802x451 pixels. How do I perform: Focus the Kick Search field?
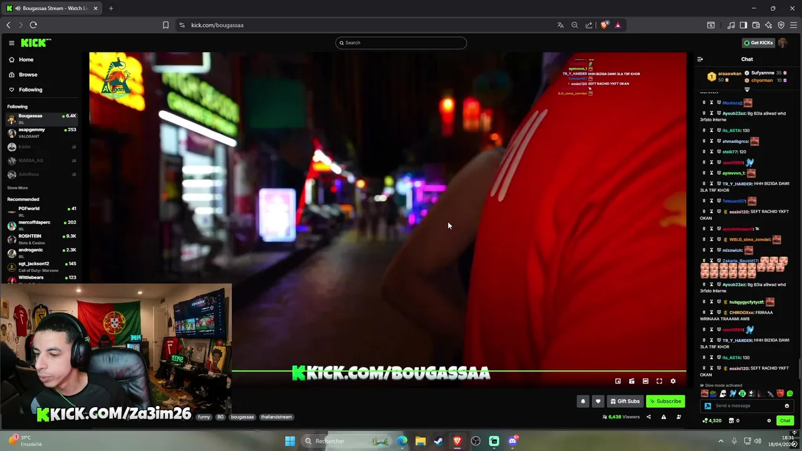click(401, 43)
